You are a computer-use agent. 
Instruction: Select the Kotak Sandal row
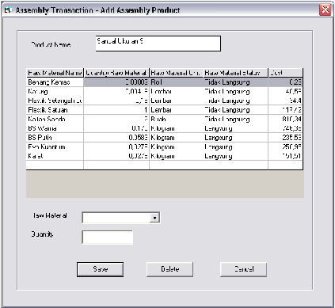[165, 119]
